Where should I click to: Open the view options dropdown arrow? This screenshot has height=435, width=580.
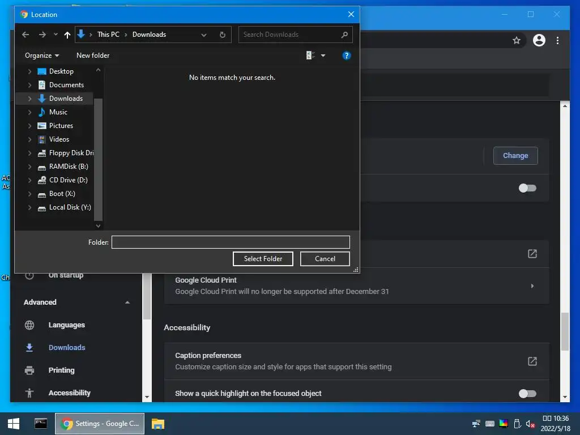pos(323,56)
